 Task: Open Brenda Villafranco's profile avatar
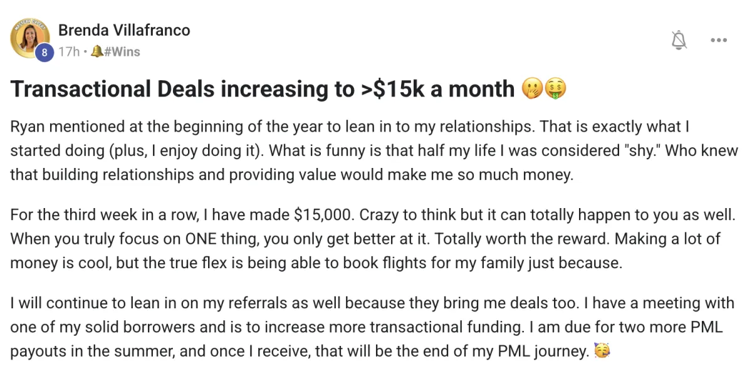point(30,38)
